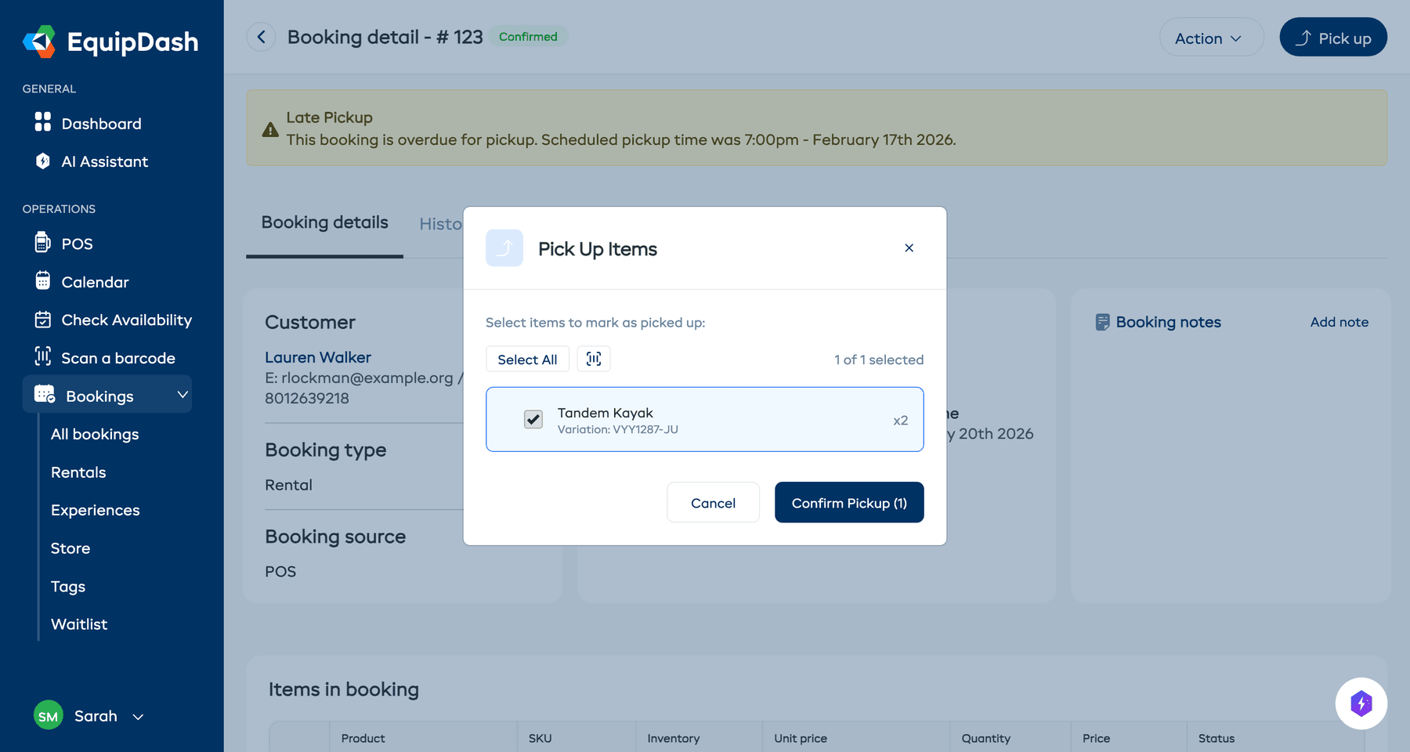
Task: Toggle selection using the Select All button
Action: click(527, 359)
